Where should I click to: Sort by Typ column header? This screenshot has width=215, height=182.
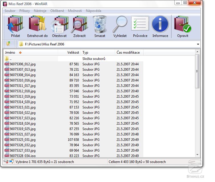(98, 53)
